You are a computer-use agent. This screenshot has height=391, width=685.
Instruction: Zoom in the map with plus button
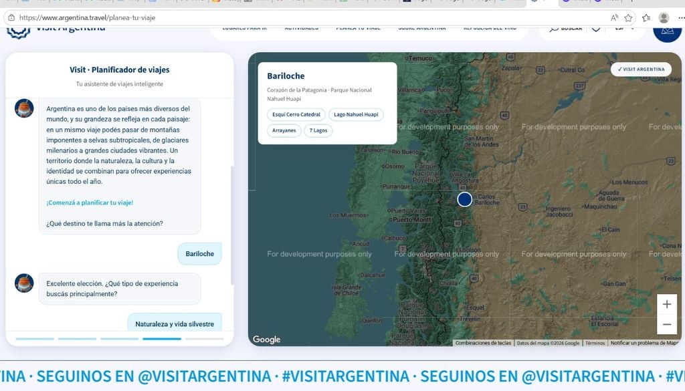point(667,304)
